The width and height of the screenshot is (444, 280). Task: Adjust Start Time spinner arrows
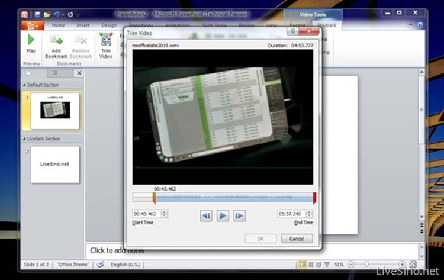(x=164, y=214)
